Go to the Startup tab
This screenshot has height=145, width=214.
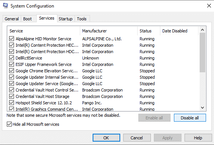(65, 19)
